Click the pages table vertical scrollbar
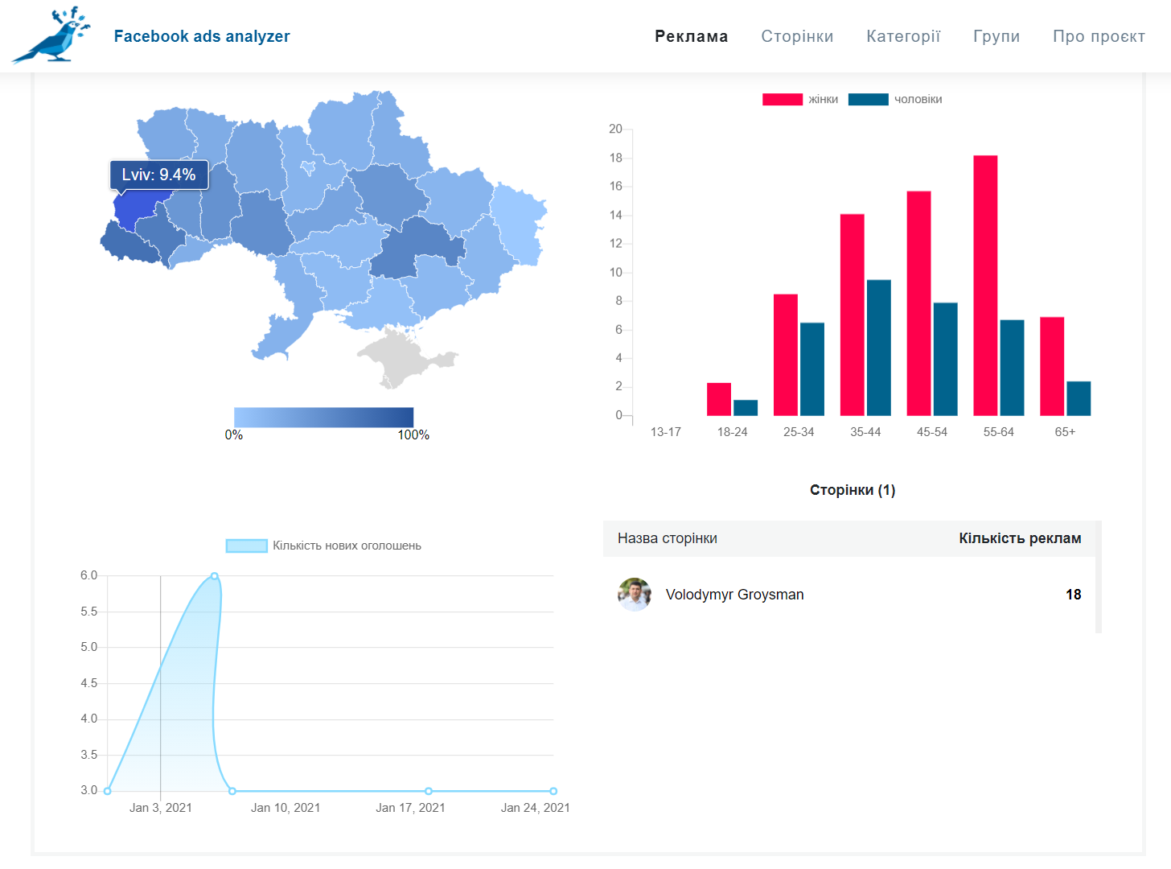1171x869 pixels. tap(1099, 576)
